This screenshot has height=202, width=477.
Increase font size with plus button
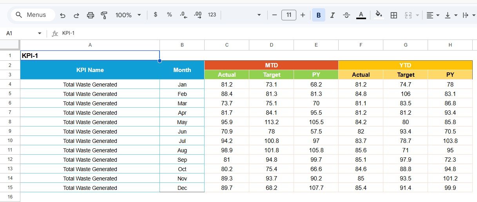pos(303,15)
